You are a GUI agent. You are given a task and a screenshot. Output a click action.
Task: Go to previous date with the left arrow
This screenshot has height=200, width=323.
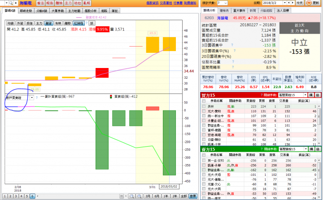[289, 3]
